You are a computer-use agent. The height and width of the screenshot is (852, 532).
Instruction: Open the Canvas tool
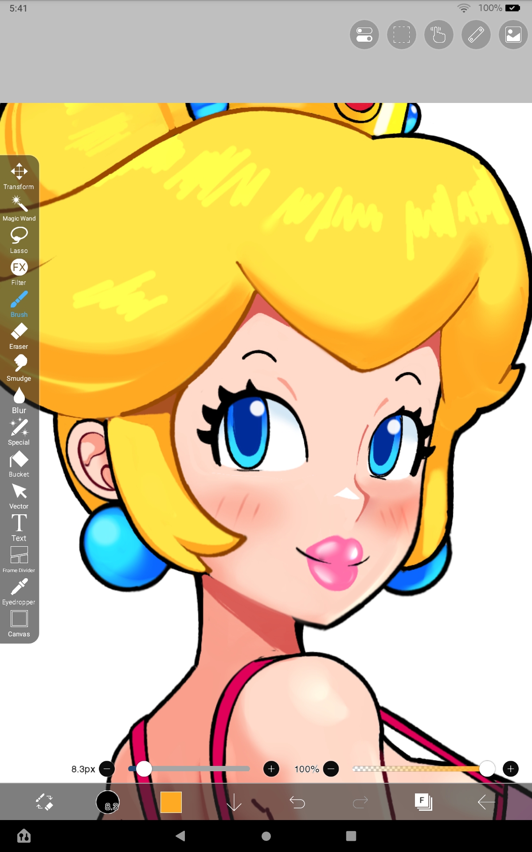[19, 623]
